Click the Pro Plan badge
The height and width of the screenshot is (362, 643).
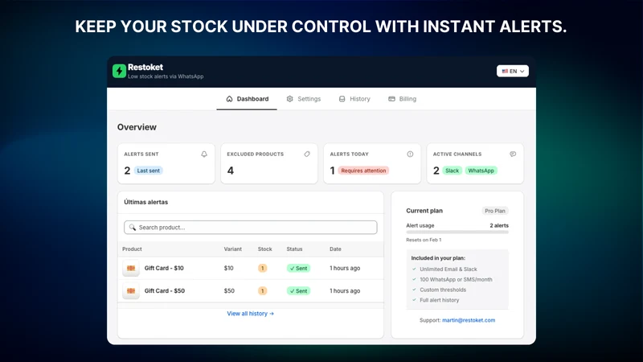pos(495,211)
